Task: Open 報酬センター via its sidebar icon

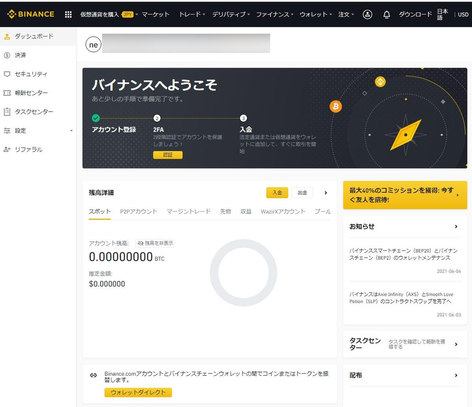Action: (7, 93)
